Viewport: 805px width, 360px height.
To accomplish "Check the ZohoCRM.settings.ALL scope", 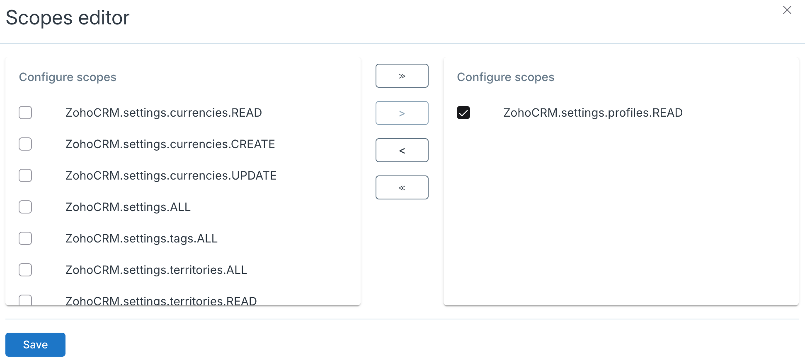I will point(25,207).
